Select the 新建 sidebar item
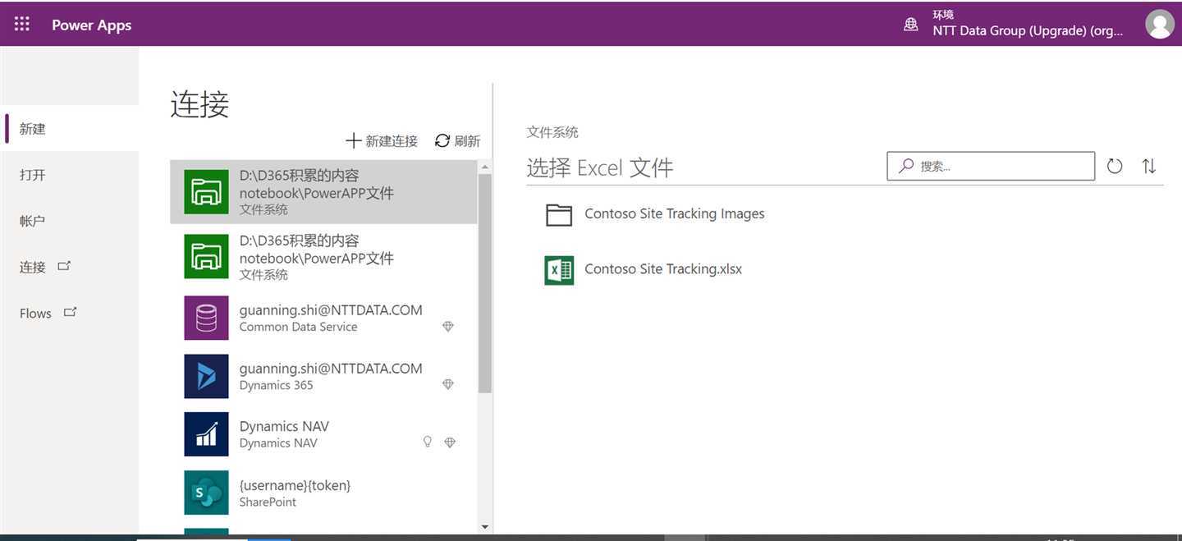 (70, 128)
